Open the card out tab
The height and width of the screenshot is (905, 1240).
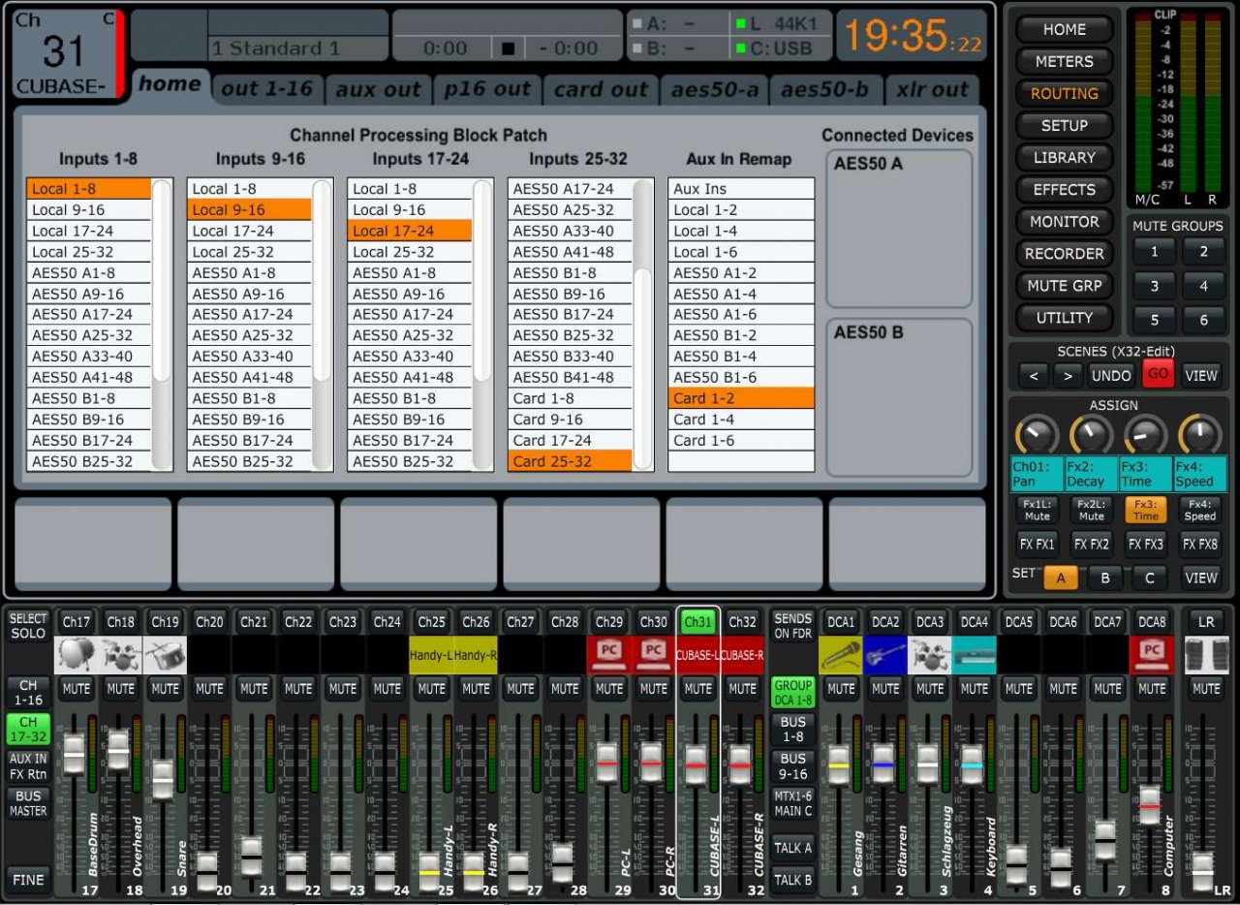(x=600, y=88)
